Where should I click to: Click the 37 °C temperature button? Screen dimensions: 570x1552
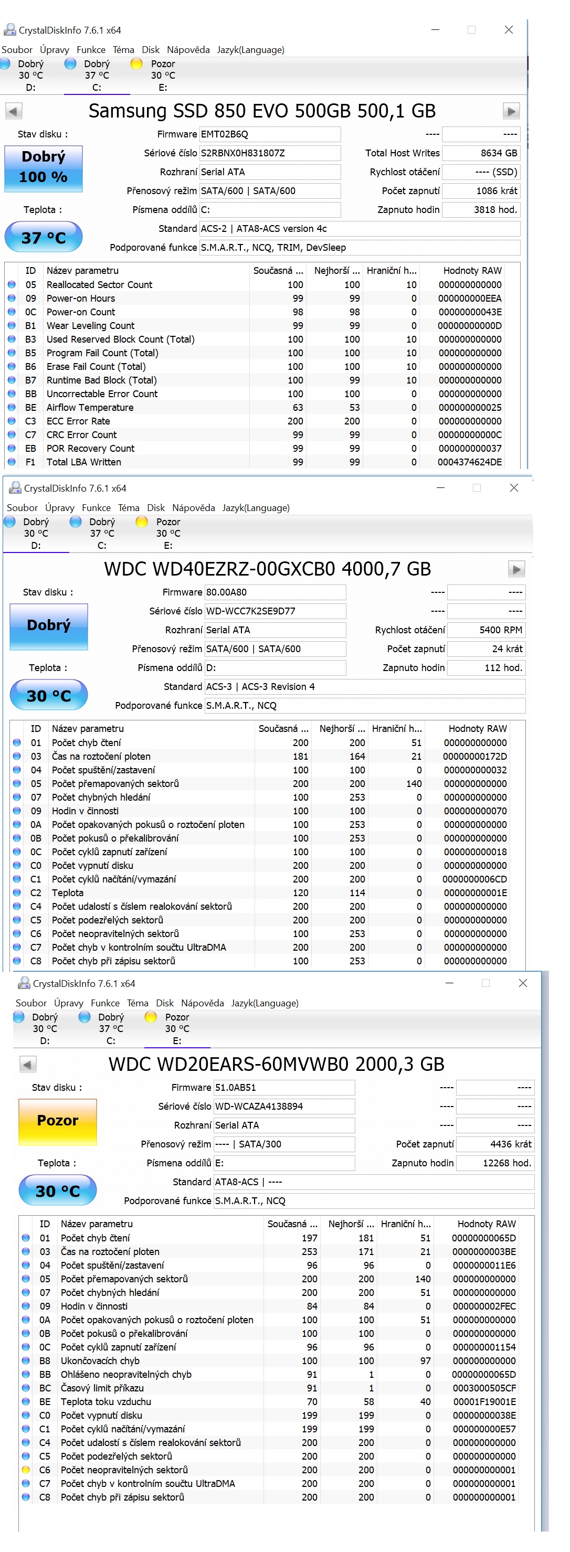(44, 237)
